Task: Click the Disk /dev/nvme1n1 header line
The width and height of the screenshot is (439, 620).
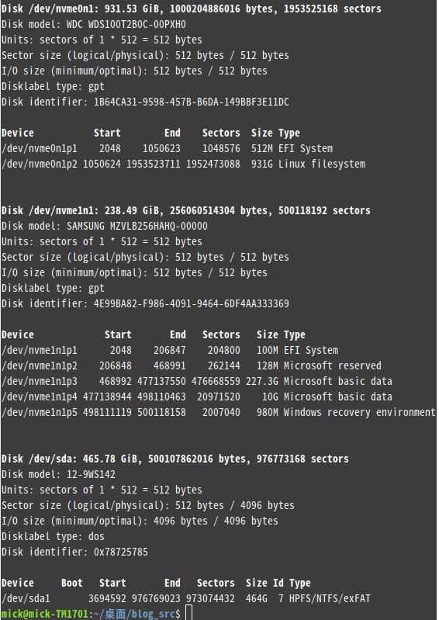Action: tap(185, 211)
